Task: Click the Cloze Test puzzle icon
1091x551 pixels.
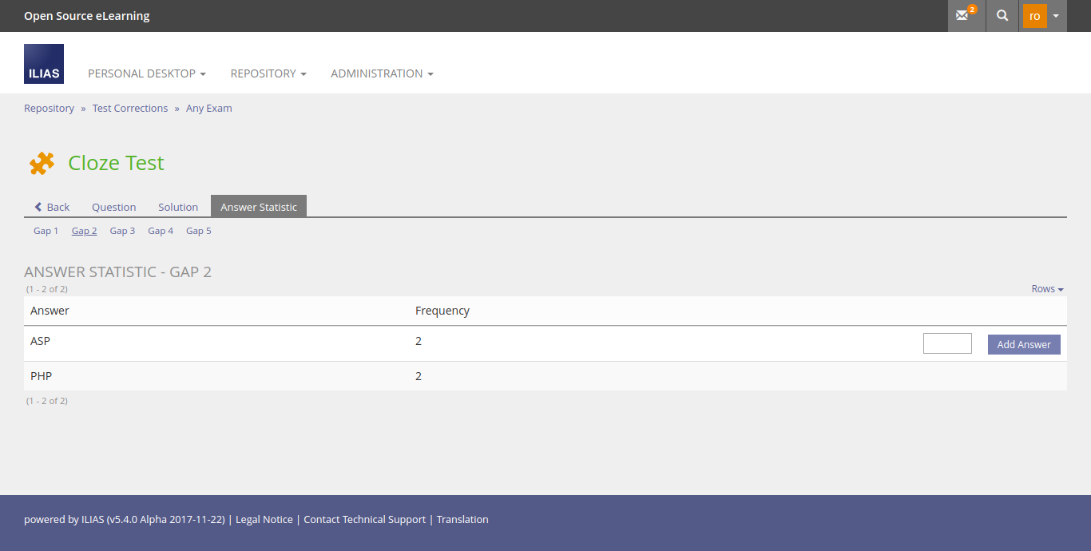Action: [42, 163]
